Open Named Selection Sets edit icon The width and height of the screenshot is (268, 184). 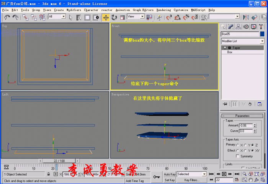(204, 18)
